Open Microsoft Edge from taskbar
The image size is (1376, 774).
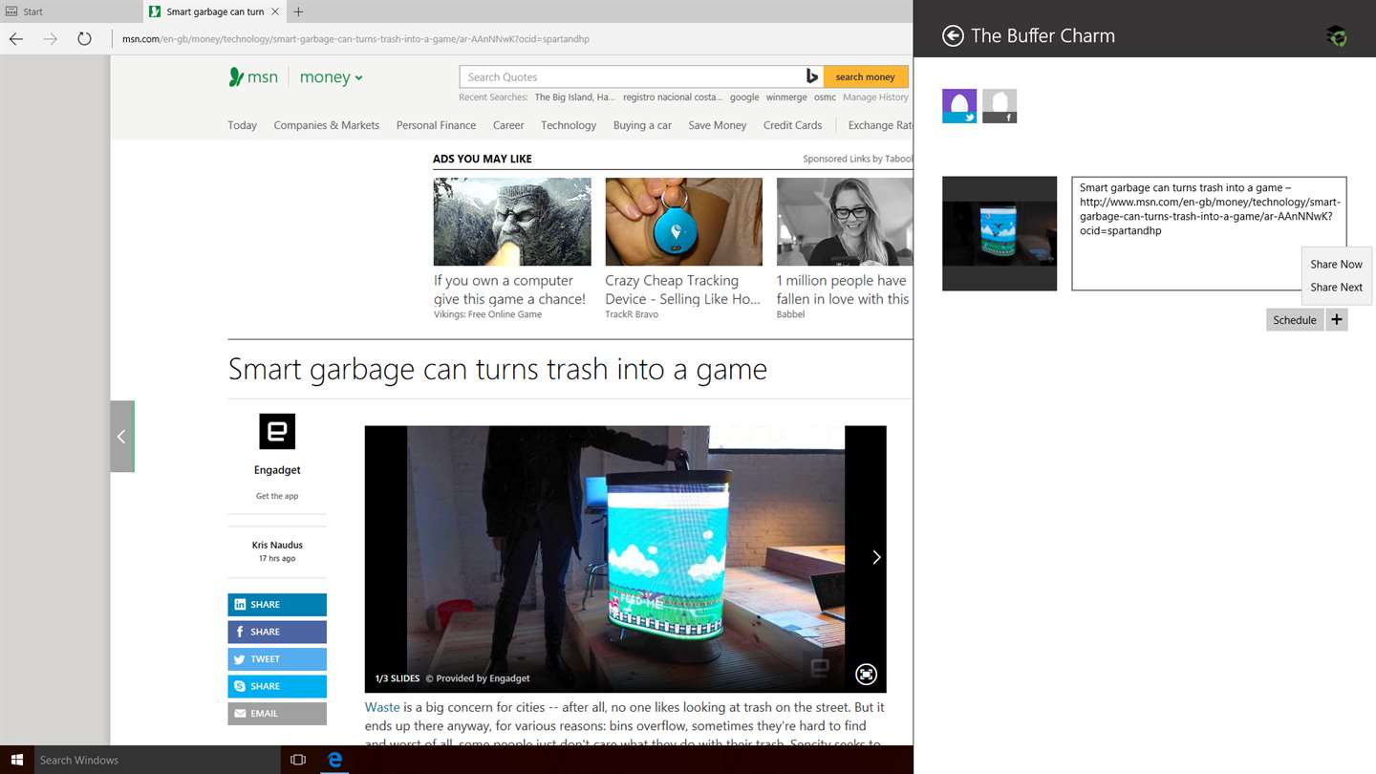point(334,760)
